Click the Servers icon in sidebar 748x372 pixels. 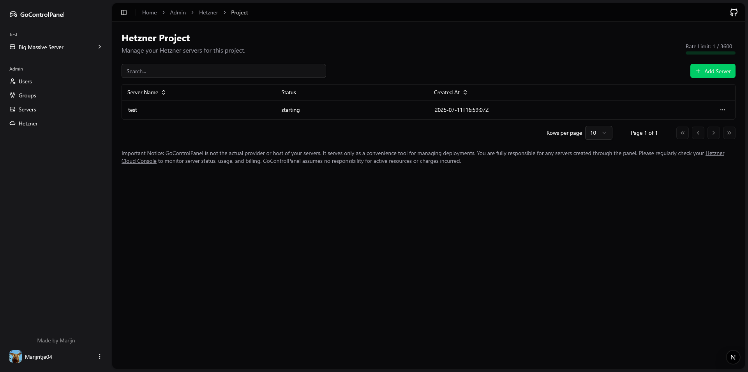12,109
